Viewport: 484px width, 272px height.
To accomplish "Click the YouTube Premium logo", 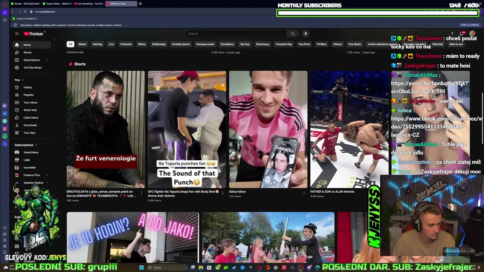I will click(x=33, y=34).
